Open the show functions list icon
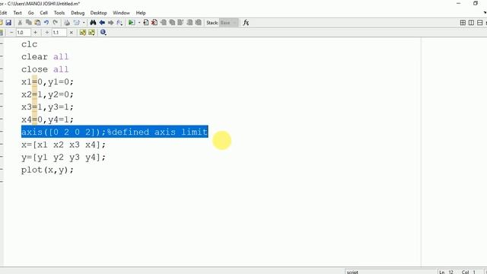The width and height of the screenshot is (487, 274). point(119,23)
